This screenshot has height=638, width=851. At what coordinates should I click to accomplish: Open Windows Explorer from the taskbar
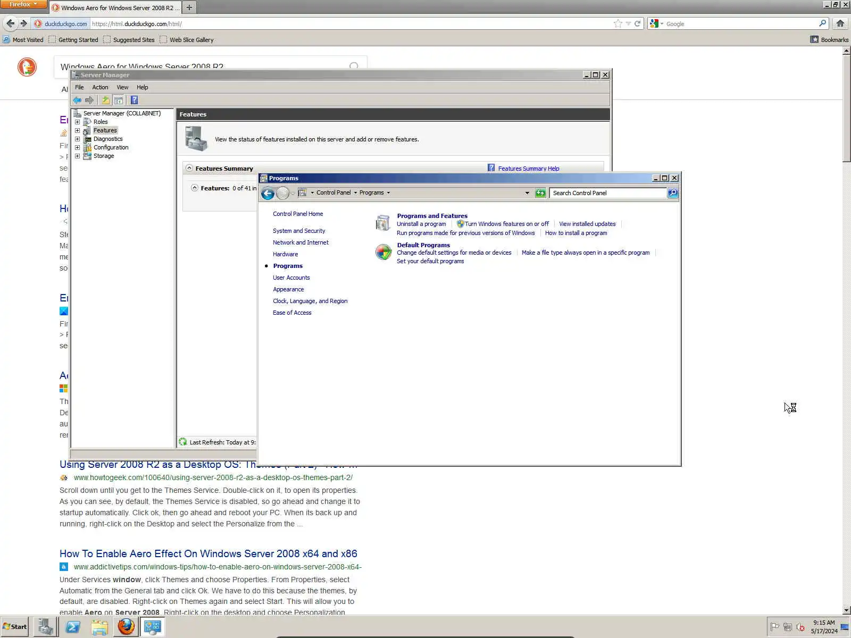[x=99, y=627]
